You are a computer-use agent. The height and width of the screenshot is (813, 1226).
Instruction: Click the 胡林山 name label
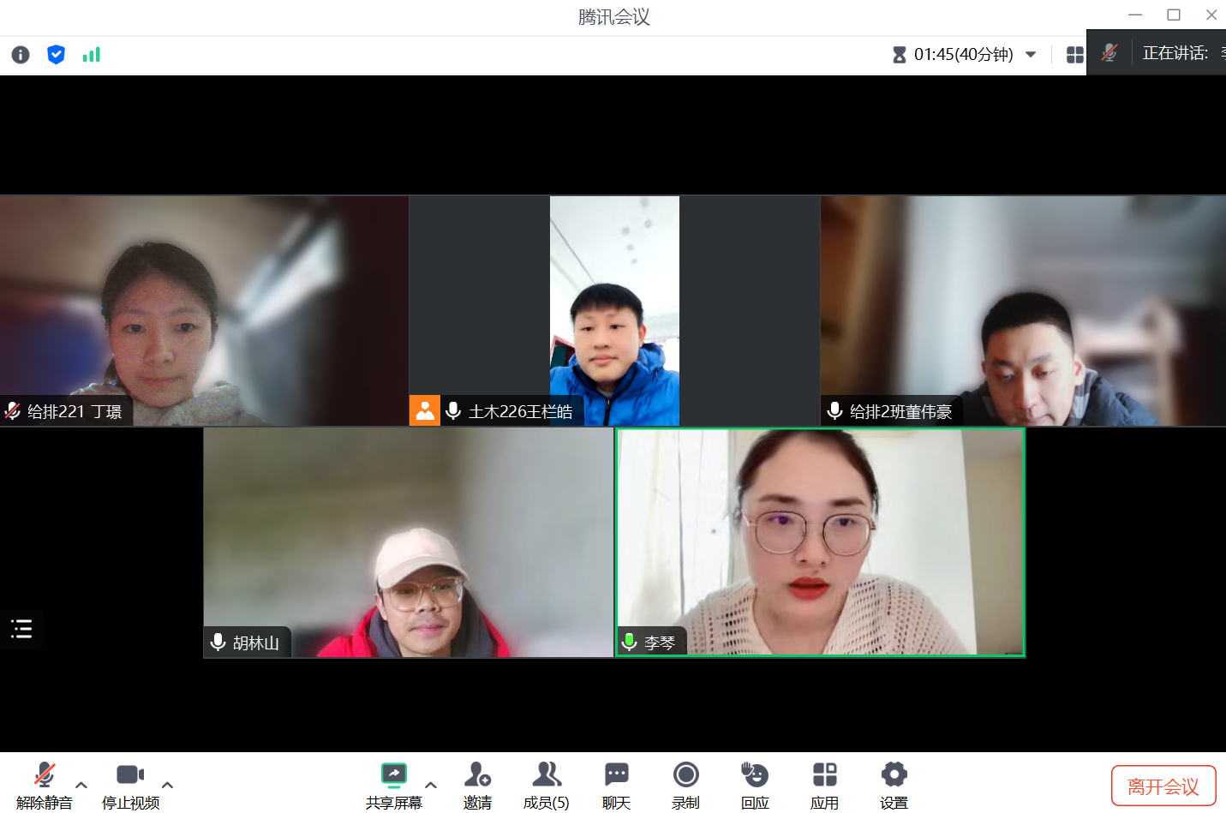(x=256, y=643)
